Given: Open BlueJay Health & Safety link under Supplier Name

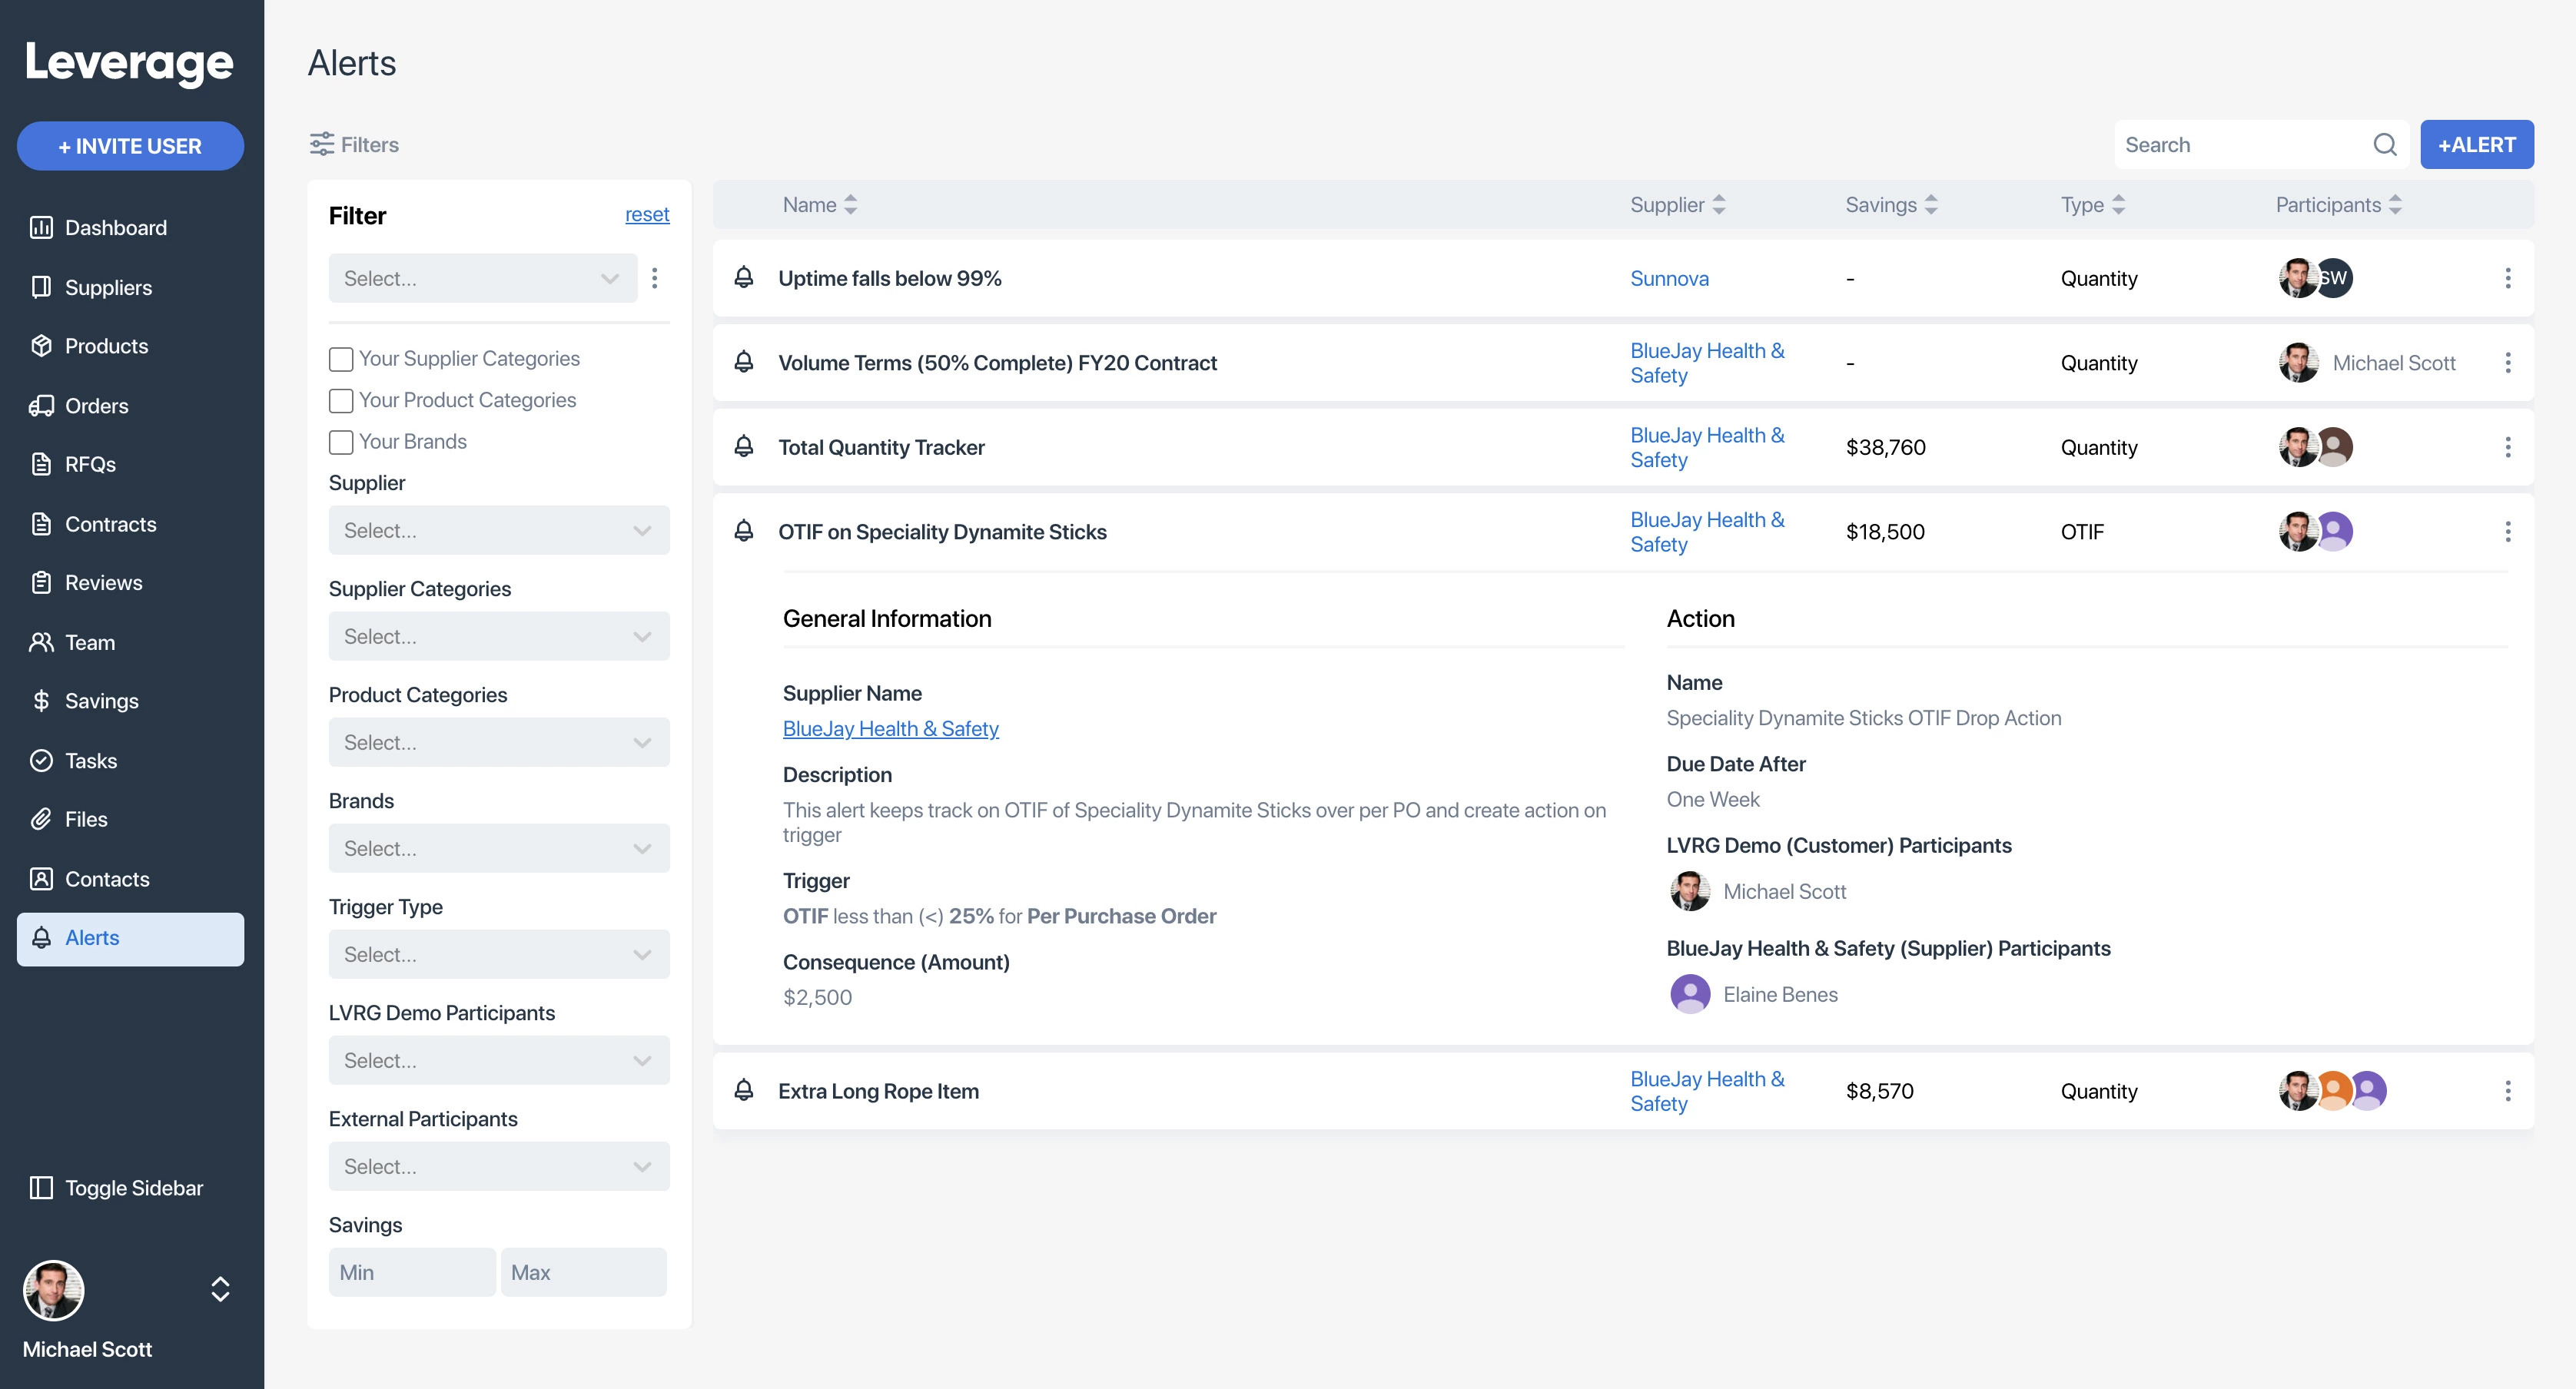Looking at the screenshot, I should pyautogui.click(x=890, y=729).
